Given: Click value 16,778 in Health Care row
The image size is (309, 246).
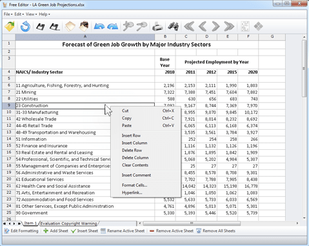Looking at the screenshot, I should 248,186.
